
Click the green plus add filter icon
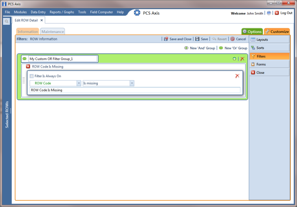click(234, 59)
